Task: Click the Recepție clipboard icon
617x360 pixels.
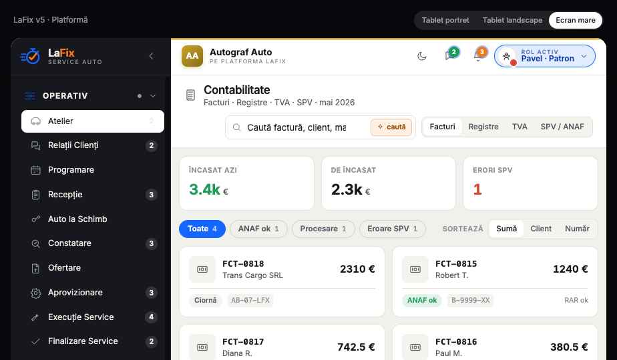Action: point(36,195)
